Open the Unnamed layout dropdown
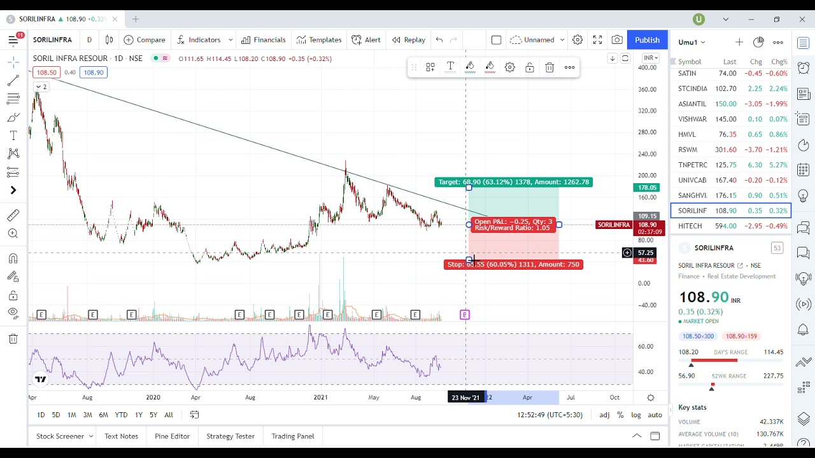The height and width of the screenshot is (458, 815). 538,39
